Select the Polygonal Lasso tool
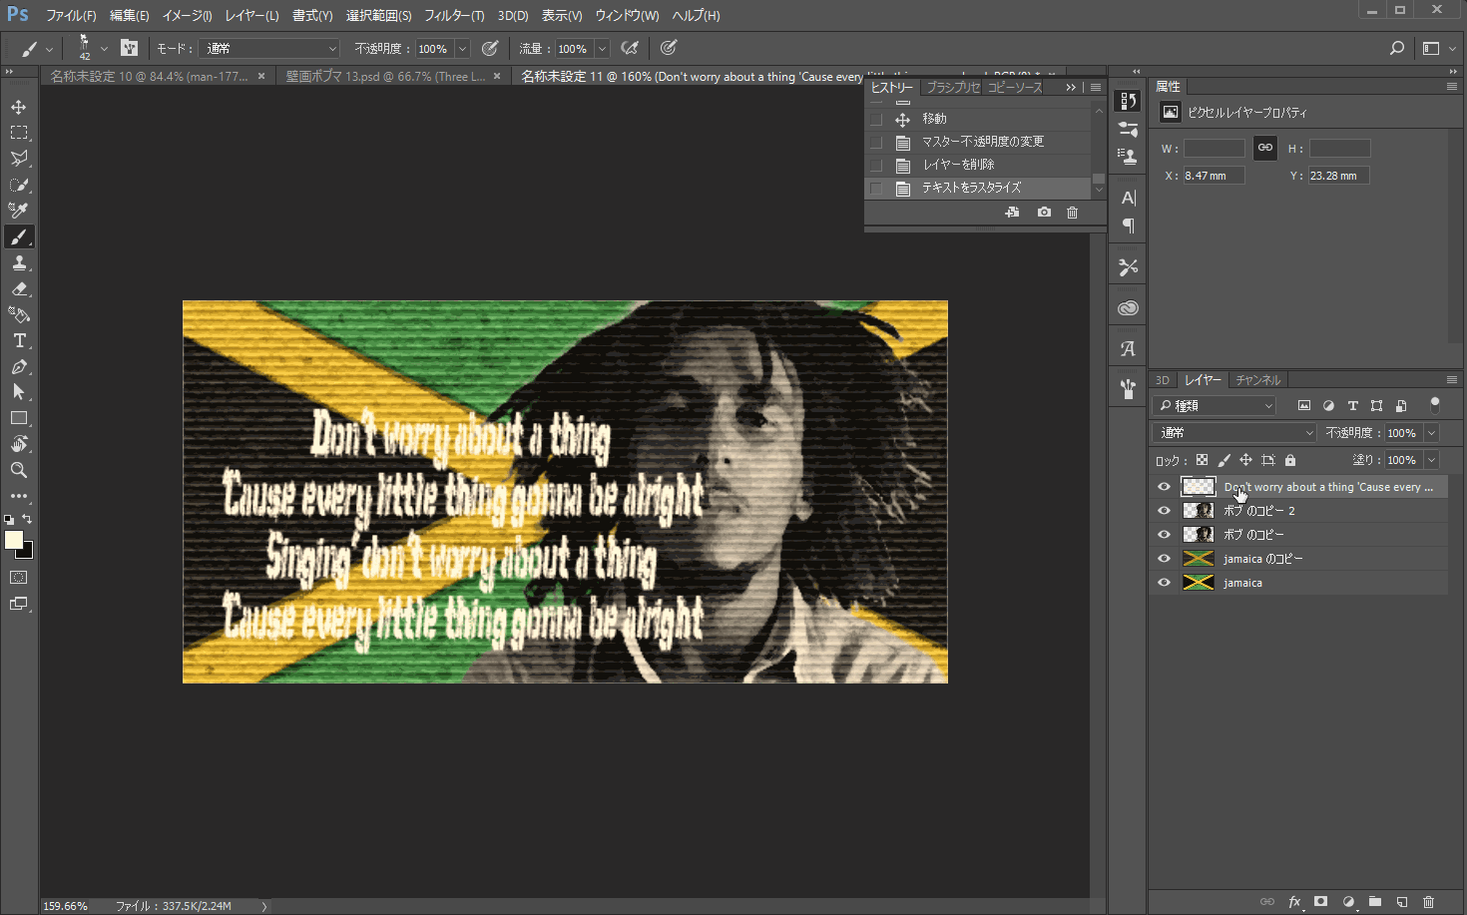 (19, 159)
